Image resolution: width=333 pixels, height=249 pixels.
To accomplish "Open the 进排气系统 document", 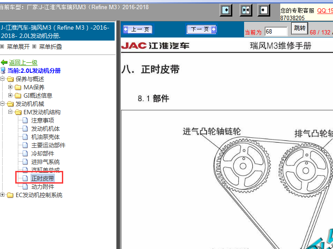I will [45, 162].
